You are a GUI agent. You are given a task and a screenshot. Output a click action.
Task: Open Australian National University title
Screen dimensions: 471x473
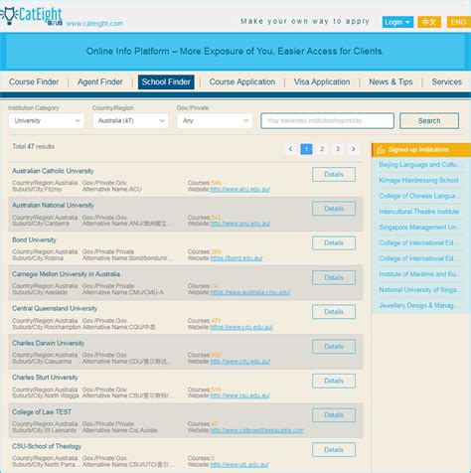[x=53, y=206]
